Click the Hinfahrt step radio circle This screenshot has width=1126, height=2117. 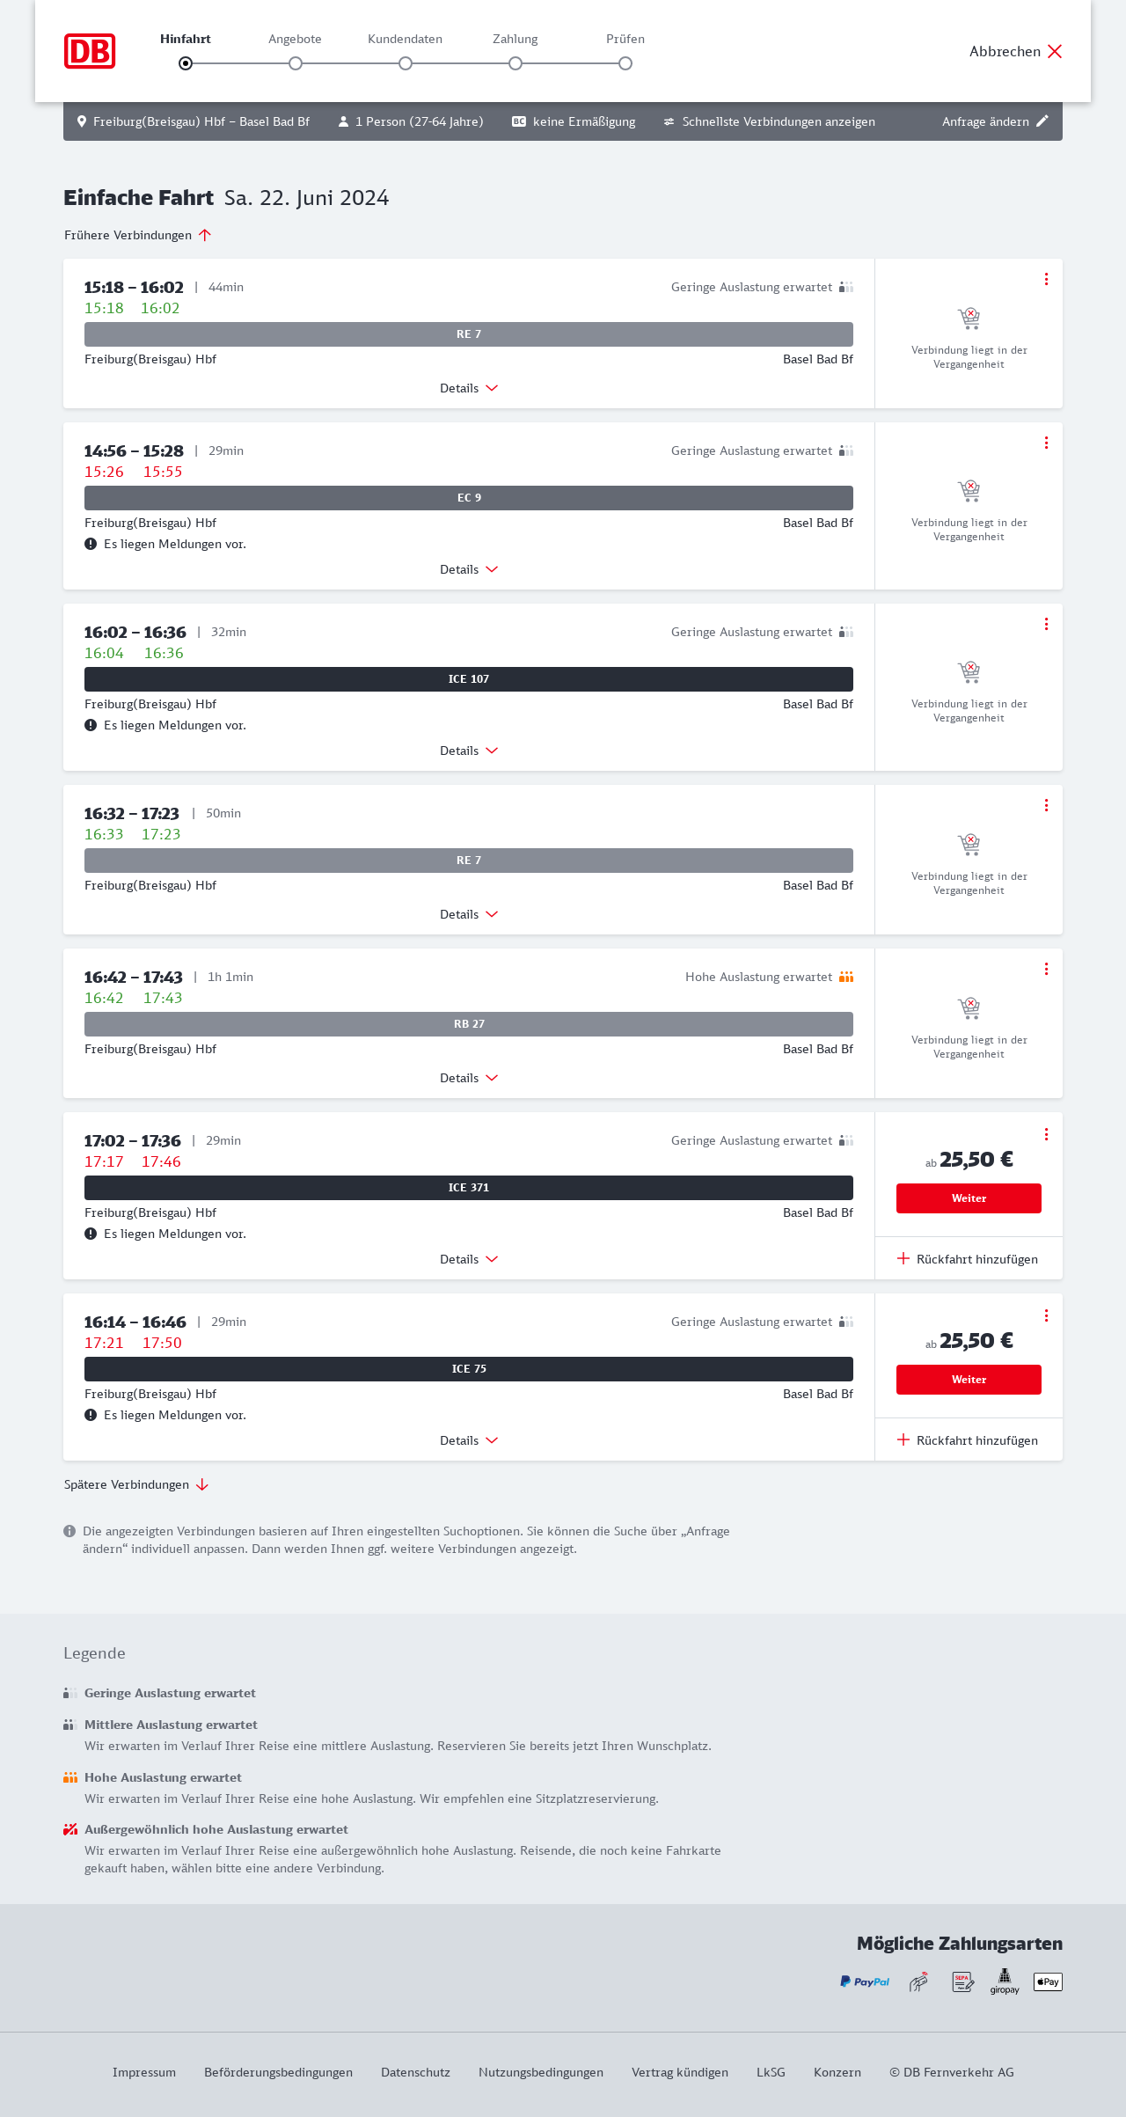(186, 63)
